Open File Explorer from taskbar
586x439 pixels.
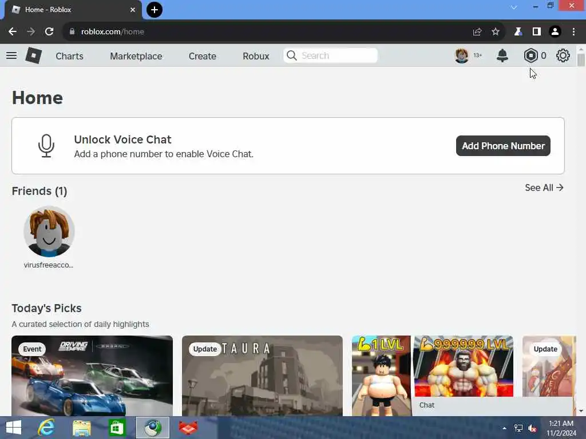(81, 428)
